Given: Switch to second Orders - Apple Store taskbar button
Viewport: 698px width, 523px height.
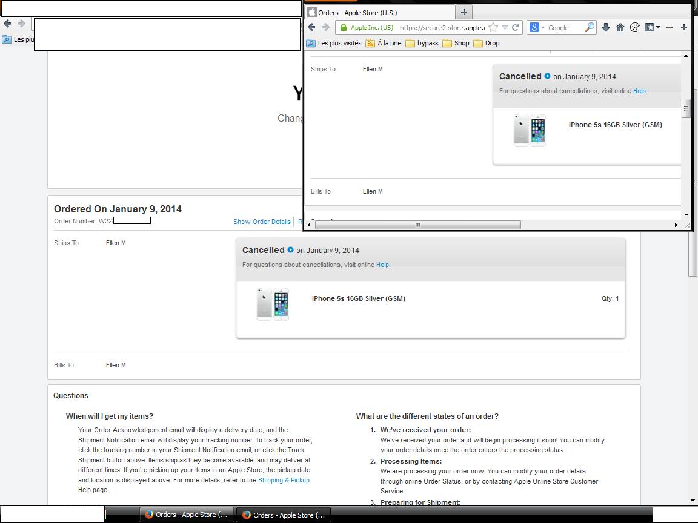Looking at the screenshot, I should pos(284,515).
